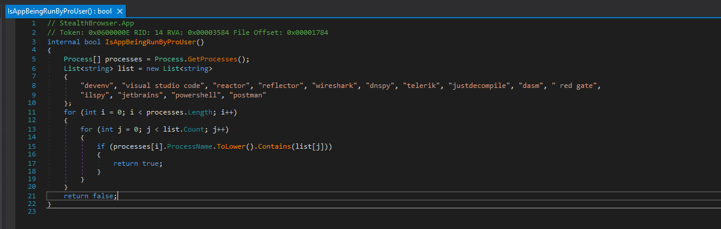
Task: Click line number 23 in the gutter
Action: [32, 211]
